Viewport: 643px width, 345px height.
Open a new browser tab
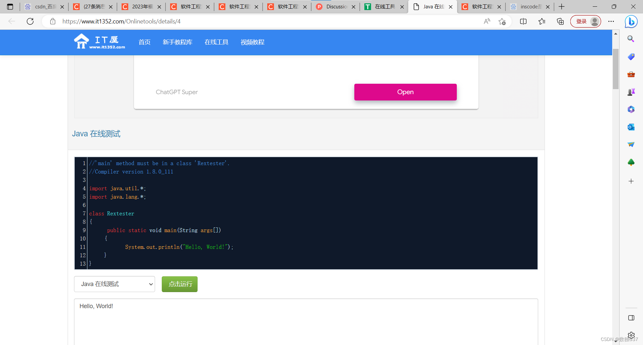click(x=562, y=7)
